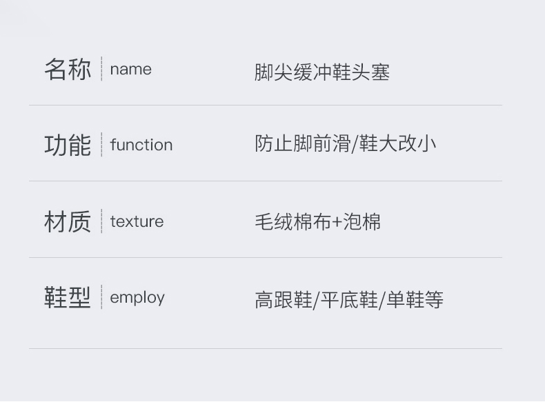The width and height of the screenshot is (545, 402).
Task: Select the "employ" English label
Action: pyautogui.click(x=137, y=298)
